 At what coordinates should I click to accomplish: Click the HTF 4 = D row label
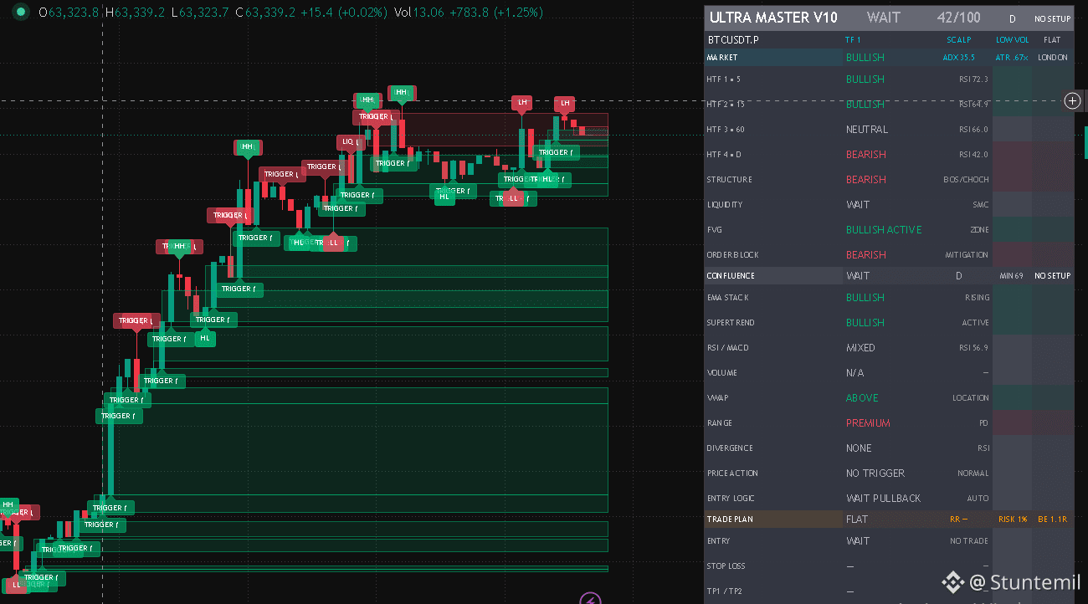tap(725, 155)
